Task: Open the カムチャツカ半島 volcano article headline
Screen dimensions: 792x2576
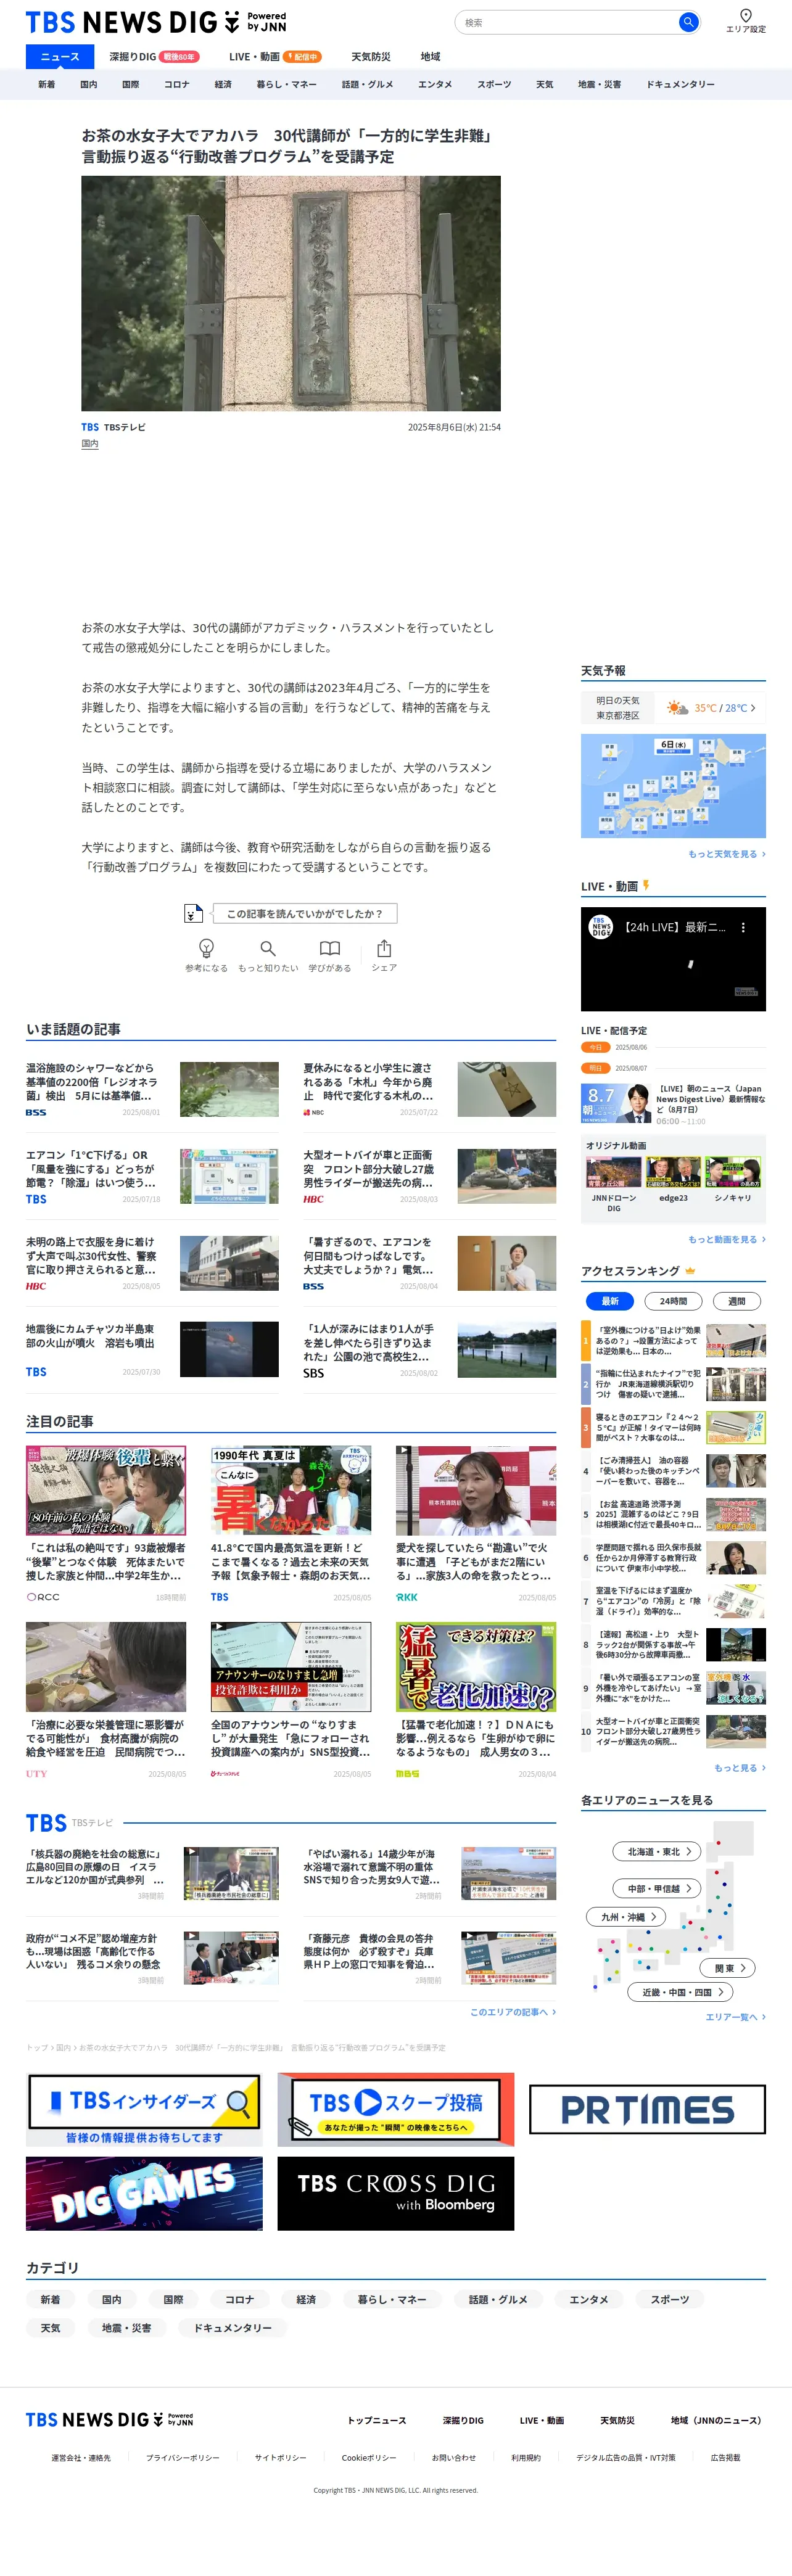Action: [x=90, y=1336]
